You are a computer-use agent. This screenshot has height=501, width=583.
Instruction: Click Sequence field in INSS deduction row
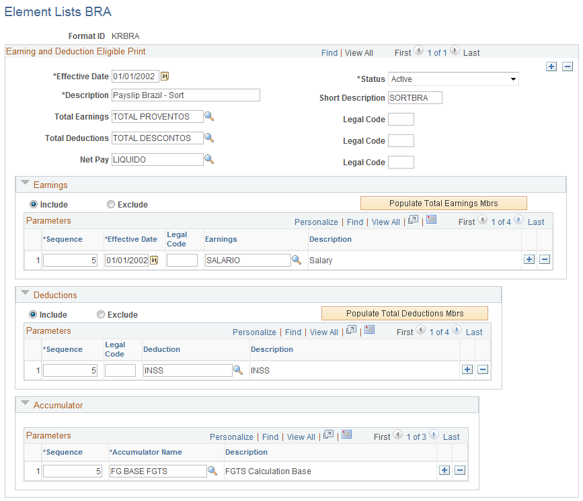pyautogui.click(x=70, y=370)
